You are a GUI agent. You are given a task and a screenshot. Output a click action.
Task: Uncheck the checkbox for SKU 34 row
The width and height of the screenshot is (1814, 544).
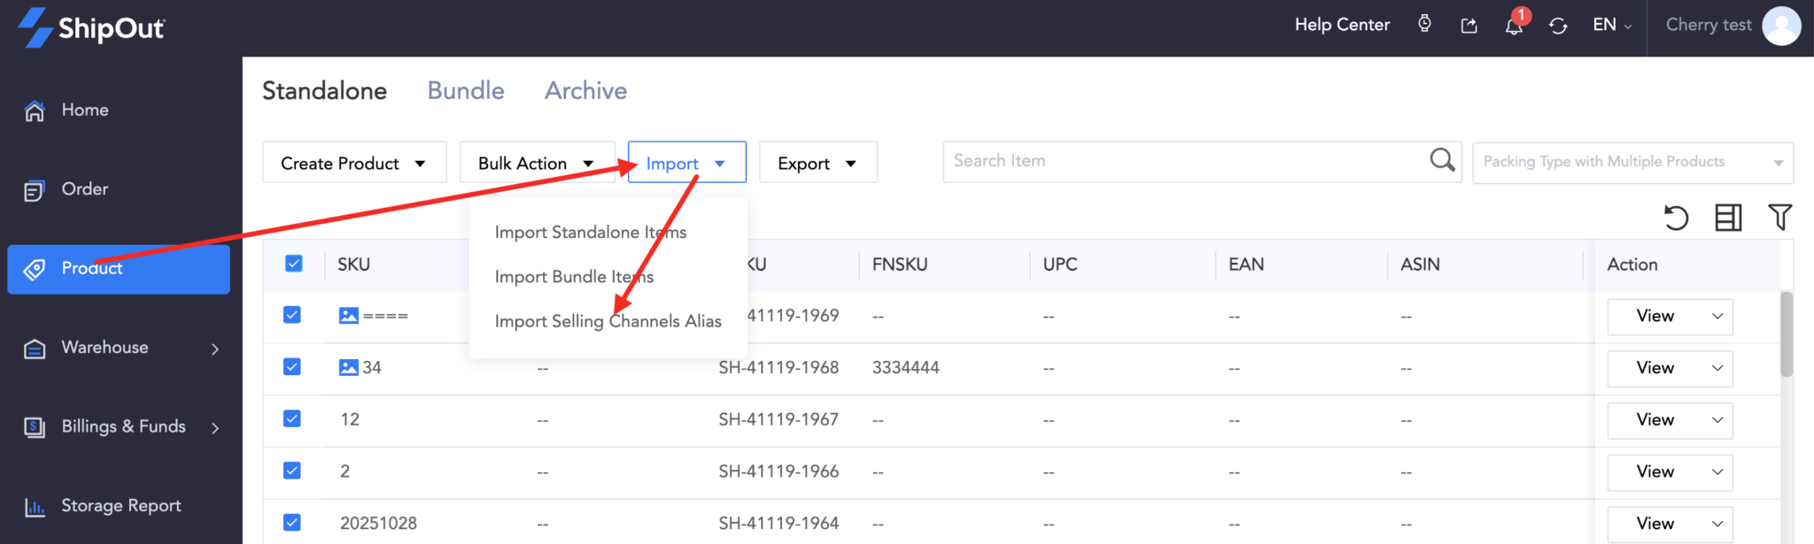point(292,367)
